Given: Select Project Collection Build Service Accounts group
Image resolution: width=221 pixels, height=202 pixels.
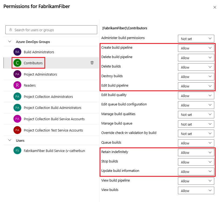Looking at the screenshot, I should 51,119.
